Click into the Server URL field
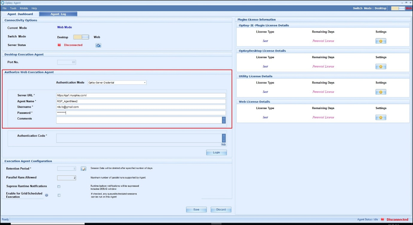The image size is (413, 225). point(141,95)
